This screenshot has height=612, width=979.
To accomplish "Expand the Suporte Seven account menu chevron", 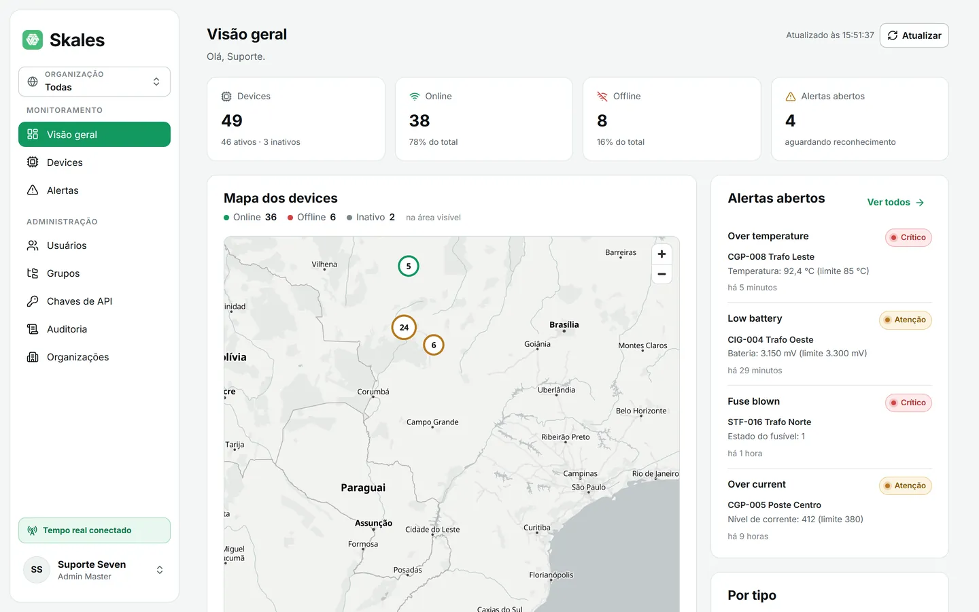I will (x=160, y=570).
